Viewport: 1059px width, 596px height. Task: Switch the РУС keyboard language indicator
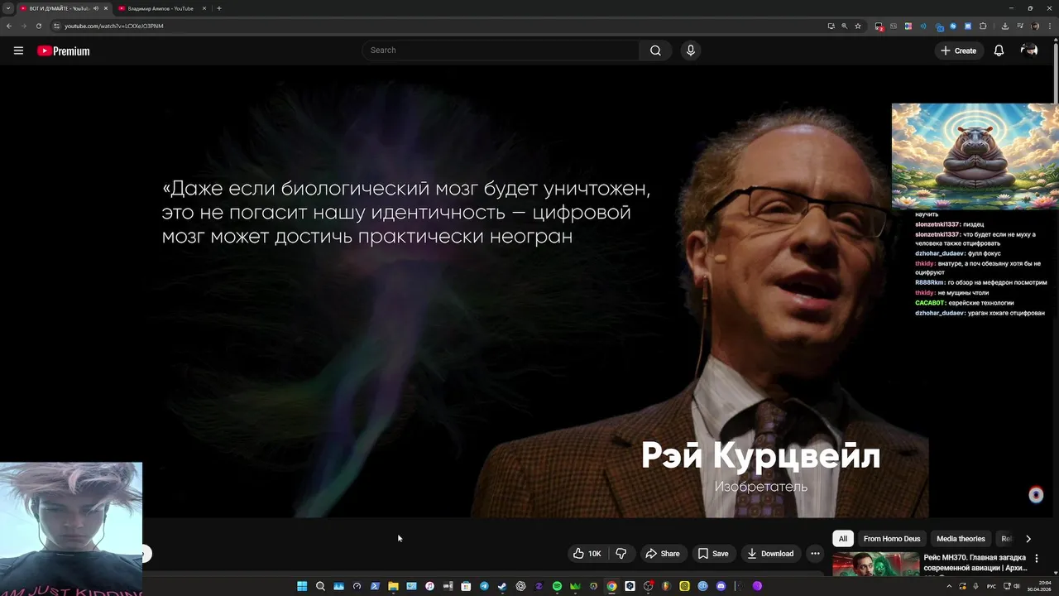(991, 586)
